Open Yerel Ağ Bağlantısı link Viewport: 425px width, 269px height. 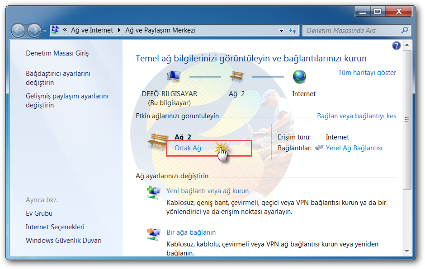click(354, 148)
